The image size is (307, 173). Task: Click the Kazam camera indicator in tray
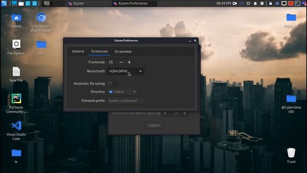coord(235,3)
